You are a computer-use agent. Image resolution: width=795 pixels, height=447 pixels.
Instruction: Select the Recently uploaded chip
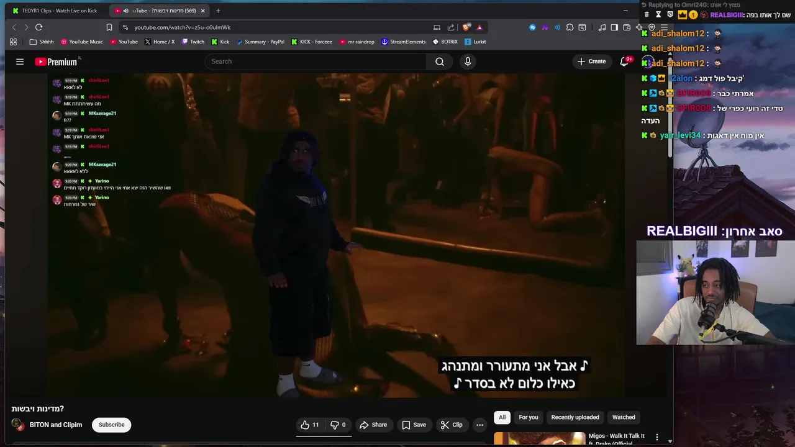coord(575,417)
